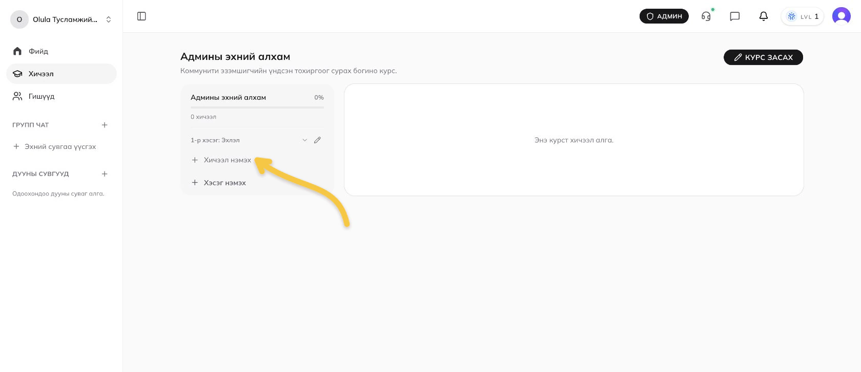Open the notifications bell
The height and width of the screenshot is (372, 861).
coord(764,16)
